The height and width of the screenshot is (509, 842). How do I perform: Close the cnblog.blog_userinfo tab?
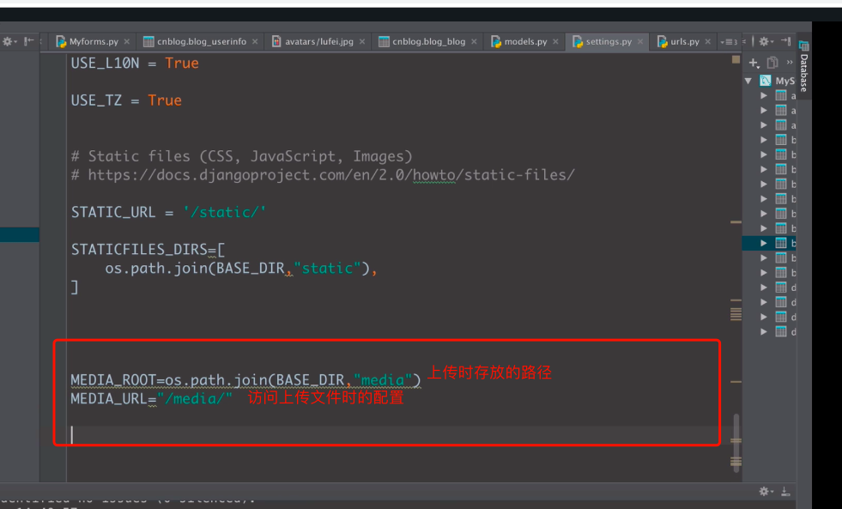(255, 41)
